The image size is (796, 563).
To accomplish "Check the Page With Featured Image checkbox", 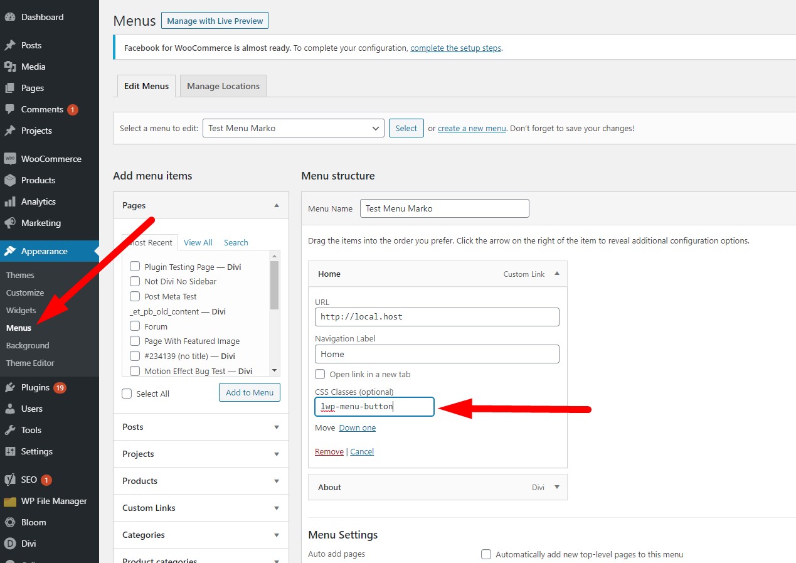I will (135, 341).
